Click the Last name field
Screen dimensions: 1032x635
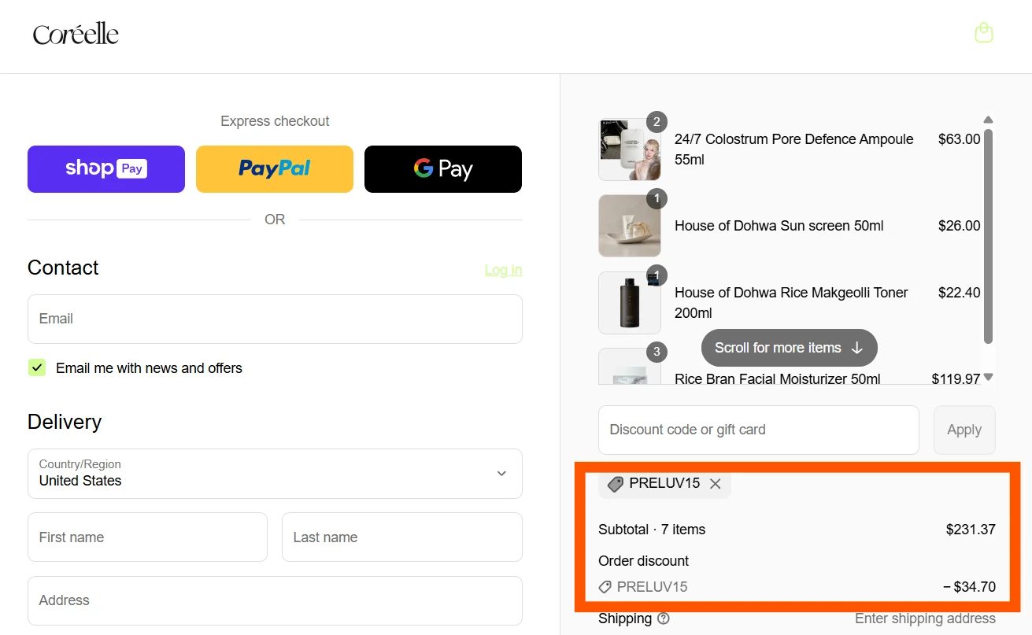(402, 537)
